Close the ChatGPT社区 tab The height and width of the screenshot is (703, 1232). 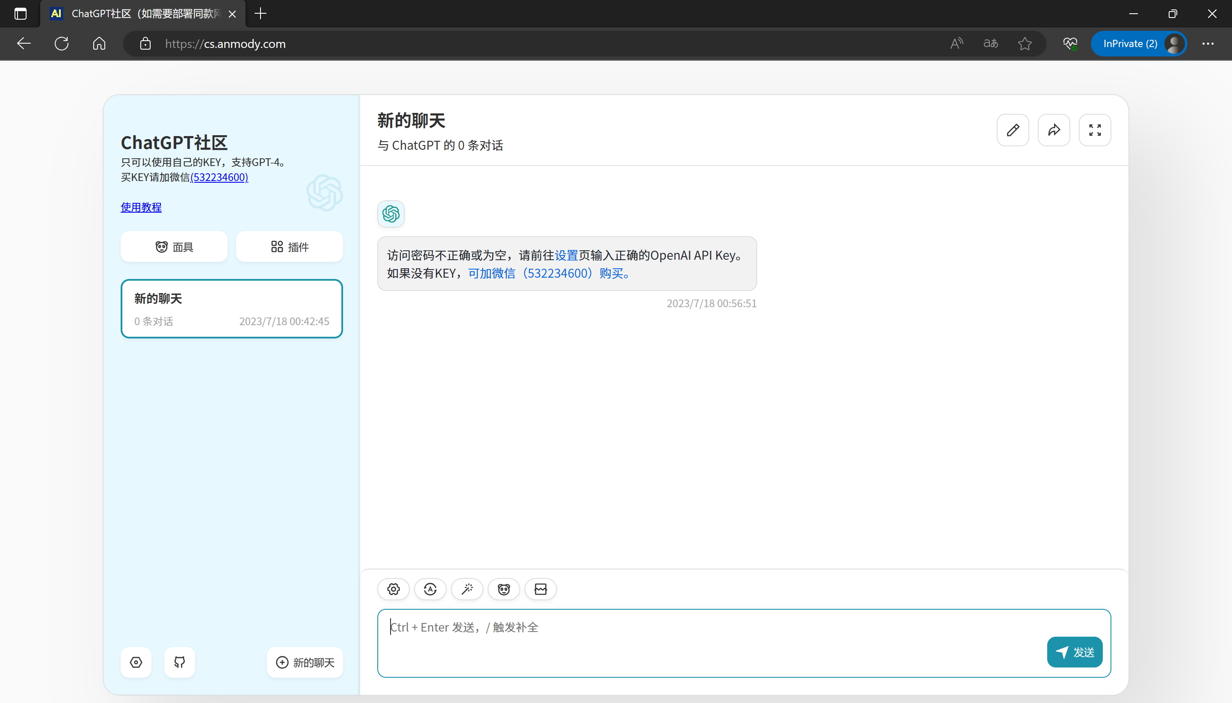coord(232,14)
